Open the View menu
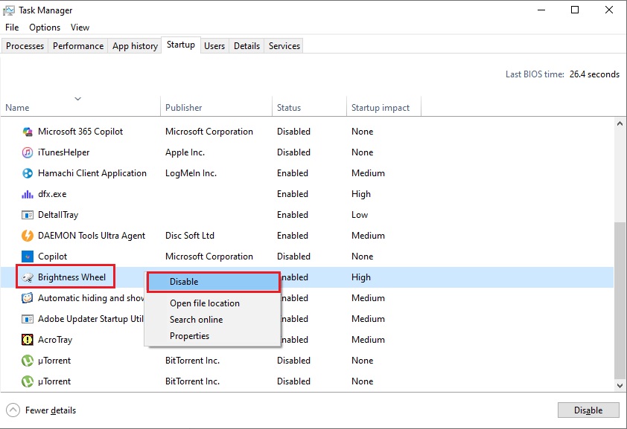This screenshot has height=429, width=627. tap(80, 28)
